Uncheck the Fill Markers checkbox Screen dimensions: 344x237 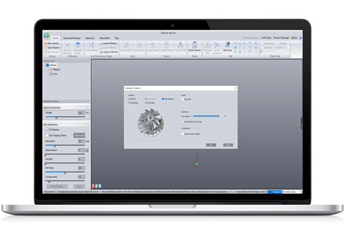pyautogui.click(x=47, y=130)
